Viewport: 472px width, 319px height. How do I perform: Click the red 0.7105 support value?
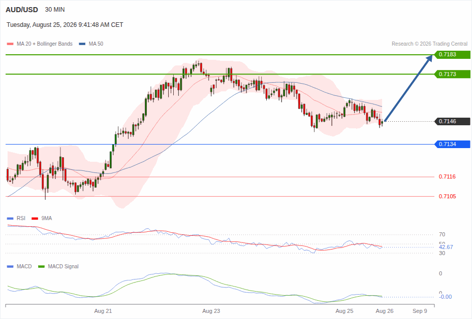click(x=447, y=196)
